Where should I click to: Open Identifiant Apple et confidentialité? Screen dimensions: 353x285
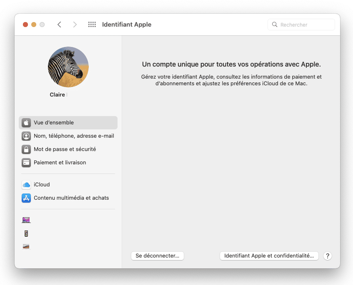[269, 256]
